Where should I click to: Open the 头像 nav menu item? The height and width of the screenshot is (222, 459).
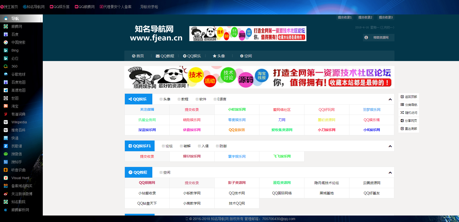click(219, 56)
